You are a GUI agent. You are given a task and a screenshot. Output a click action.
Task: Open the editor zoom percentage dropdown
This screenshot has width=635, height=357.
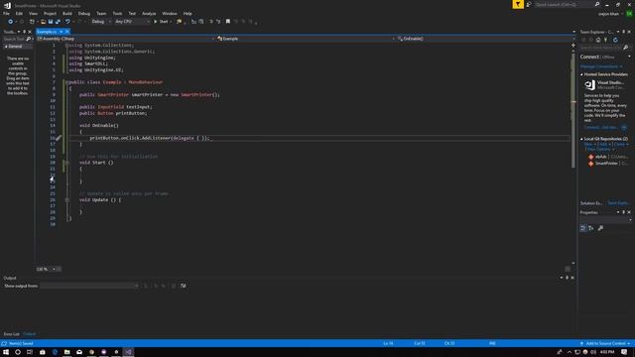click(x=54, y=269)
